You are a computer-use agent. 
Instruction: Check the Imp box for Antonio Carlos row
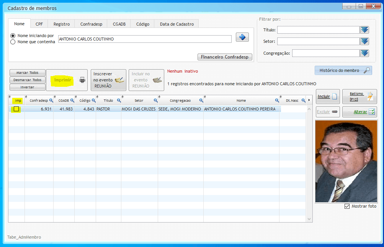pos(16,109)
